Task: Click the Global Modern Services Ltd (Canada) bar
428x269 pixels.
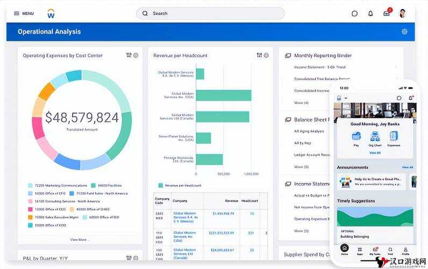Action: point(223,117)
